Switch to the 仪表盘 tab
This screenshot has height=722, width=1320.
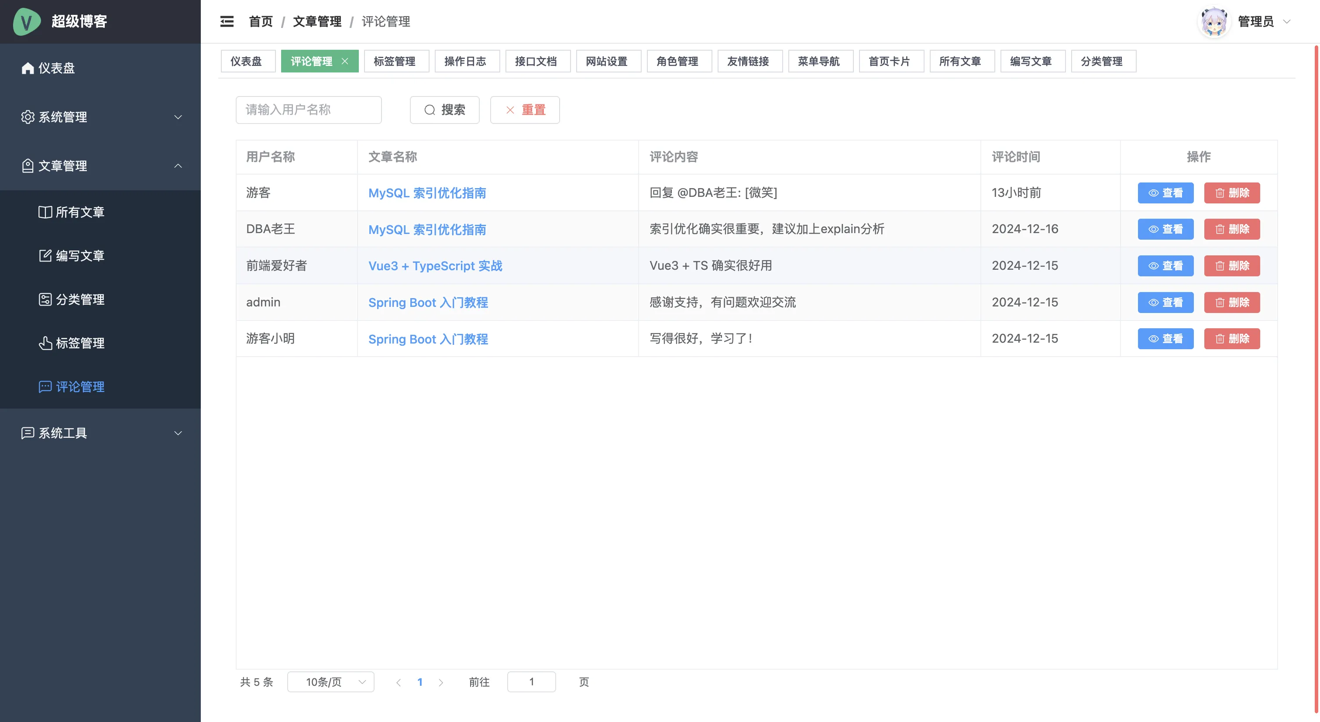[x=248, y=61]
